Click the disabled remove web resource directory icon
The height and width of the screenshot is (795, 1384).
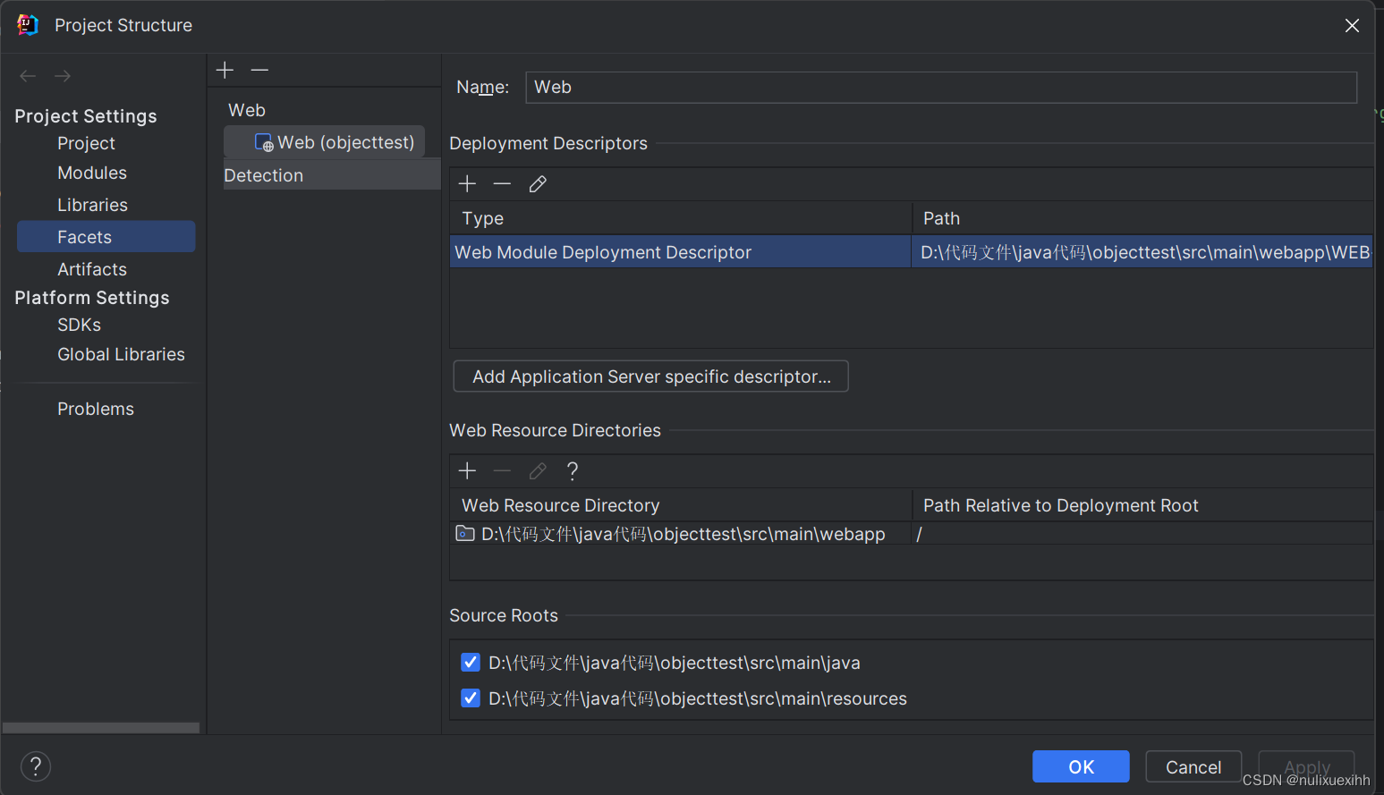(502, 471)
